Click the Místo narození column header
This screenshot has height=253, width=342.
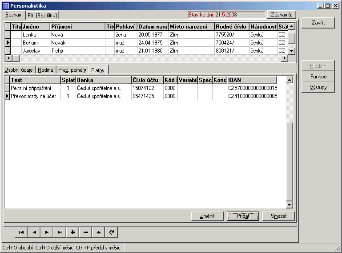[192, 27]
